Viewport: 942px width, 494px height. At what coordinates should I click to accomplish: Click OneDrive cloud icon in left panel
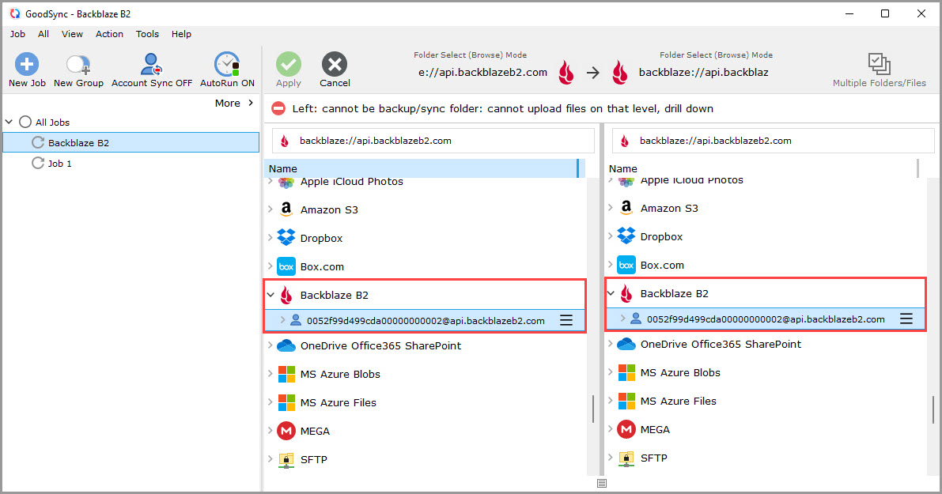(x=286, y=345)
